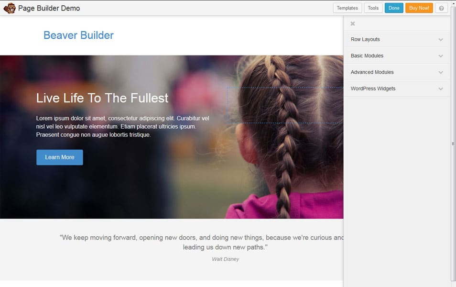The height and width of the screenshot is (287, 456).
Task: Click the Learn More button on the hero
Action: [59, 157]
